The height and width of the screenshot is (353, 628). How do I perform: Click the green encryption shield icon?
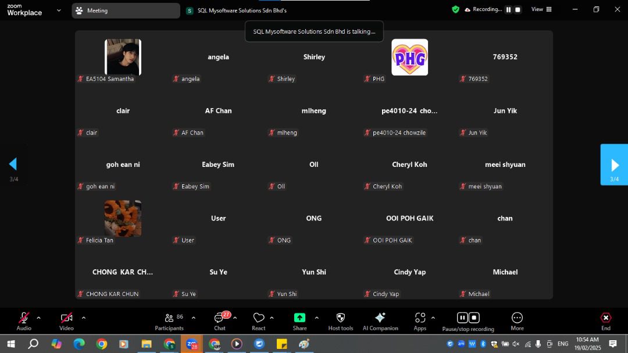pos(455,9)
